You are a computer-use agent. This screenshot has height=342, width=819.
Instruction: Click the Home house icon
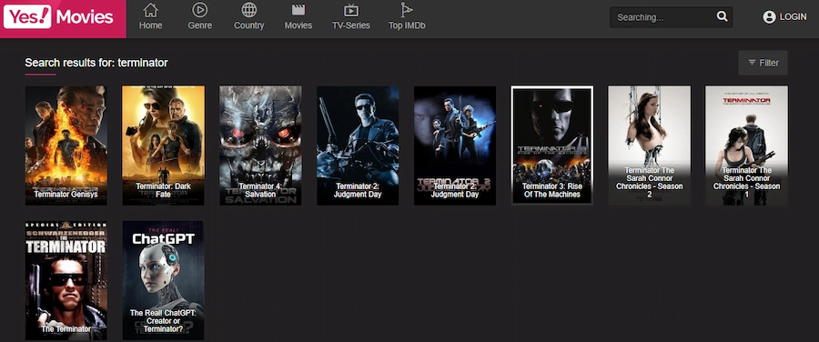pyautogui.click(x=150, y=10)
